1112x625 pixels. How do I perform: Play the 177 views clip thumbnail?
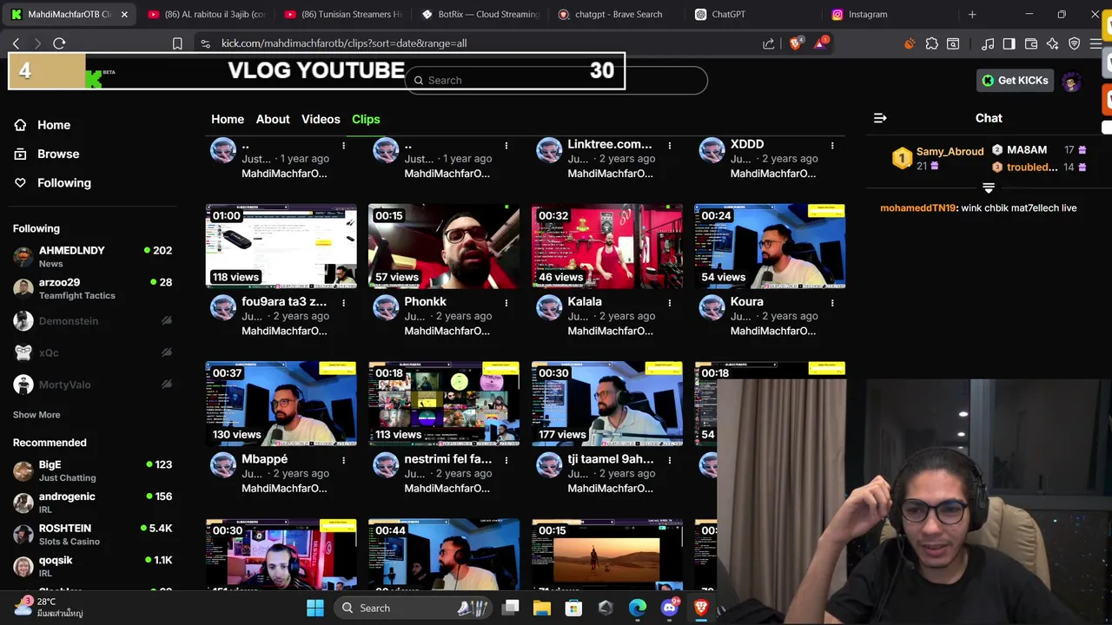(606, 404)
